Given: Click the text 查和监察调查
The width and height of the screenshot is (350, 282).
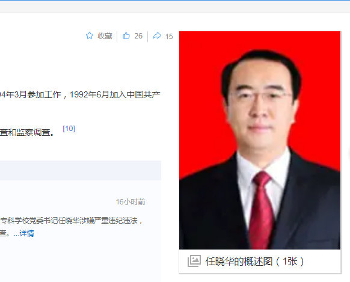Looking at the screenshot, I should [x=27, y=132].
